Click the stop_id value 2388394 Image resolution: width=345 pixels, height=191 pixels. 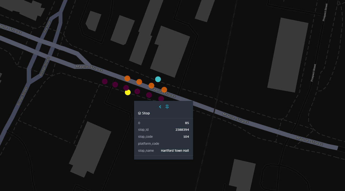(182, 129)
